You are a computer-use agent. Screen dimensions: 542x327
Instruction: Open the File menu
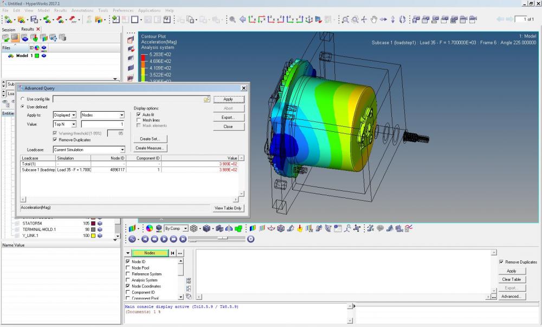[5, 10]
